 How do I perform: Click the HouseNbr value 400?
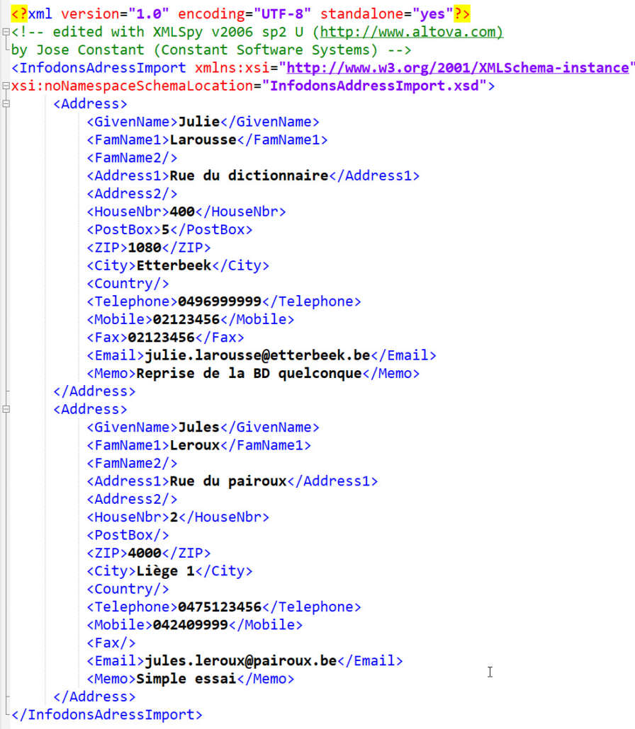pos(182,212)
